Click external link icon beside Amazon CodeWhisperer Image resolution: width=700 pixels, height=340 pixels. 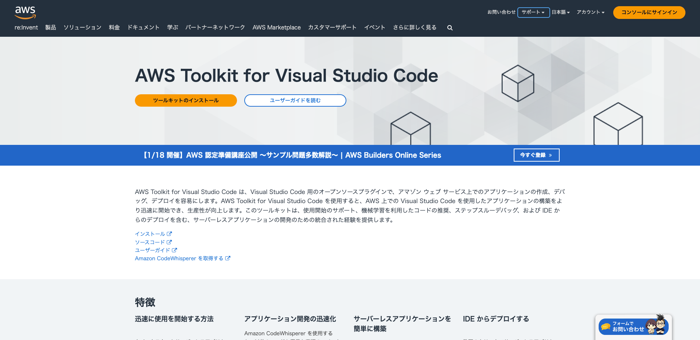pos(228,258)
